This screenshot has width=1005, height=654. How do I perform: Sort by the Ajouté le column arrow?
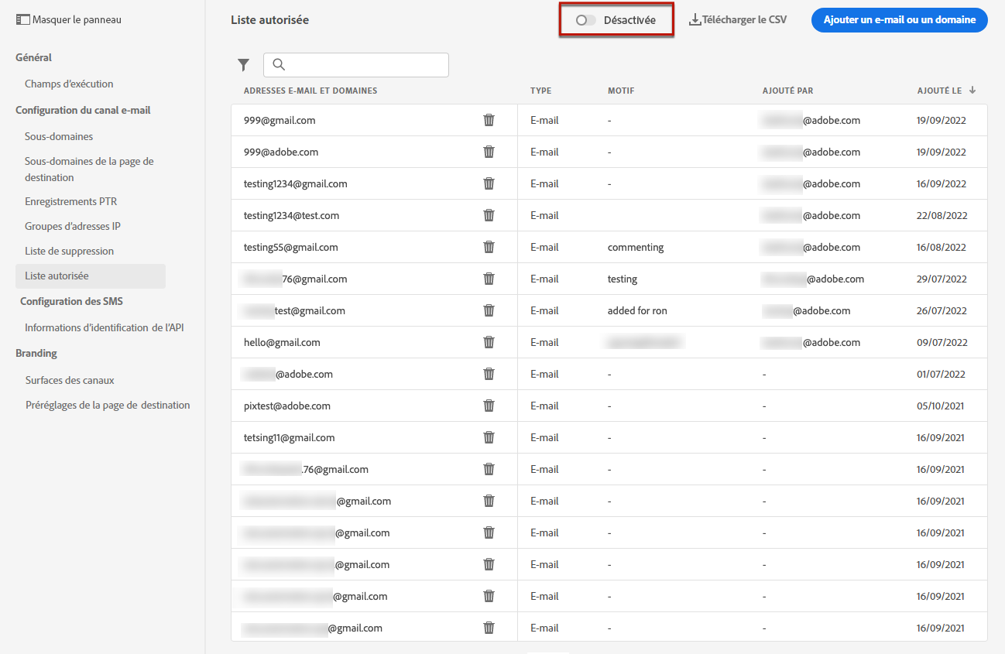pyautogui.click(x=972, y=91)
